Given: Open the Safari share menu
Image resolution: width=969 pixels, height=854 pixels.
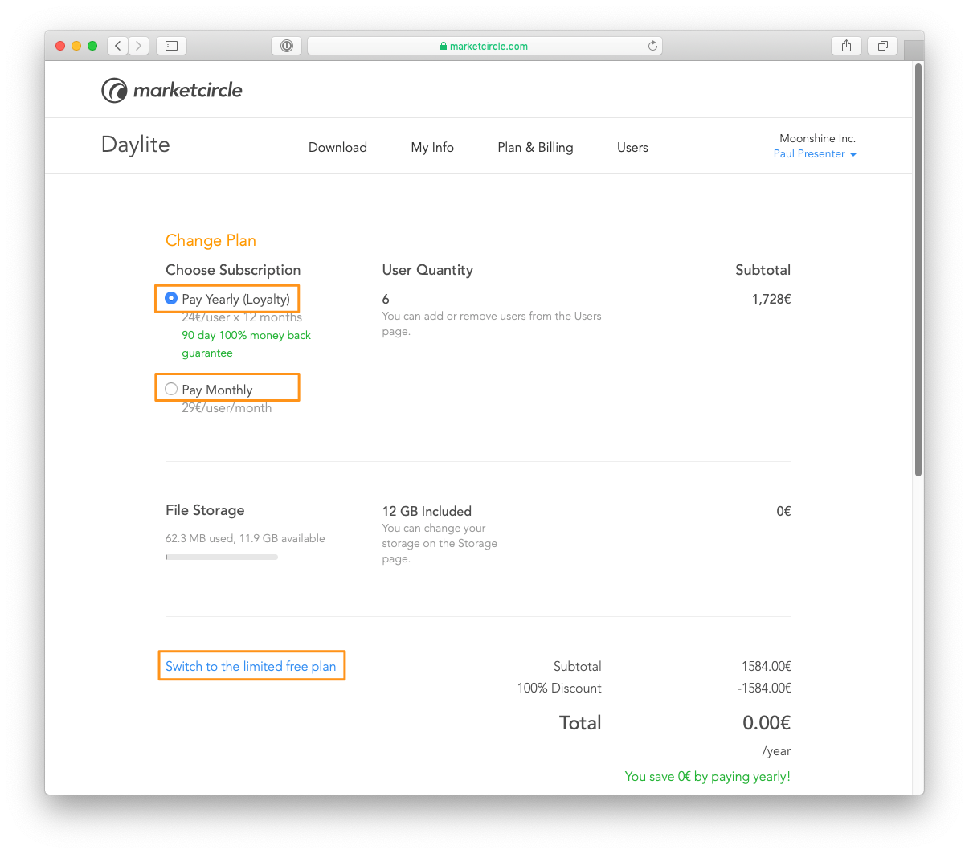Looking at the screenshot, I should click(846, 46).
